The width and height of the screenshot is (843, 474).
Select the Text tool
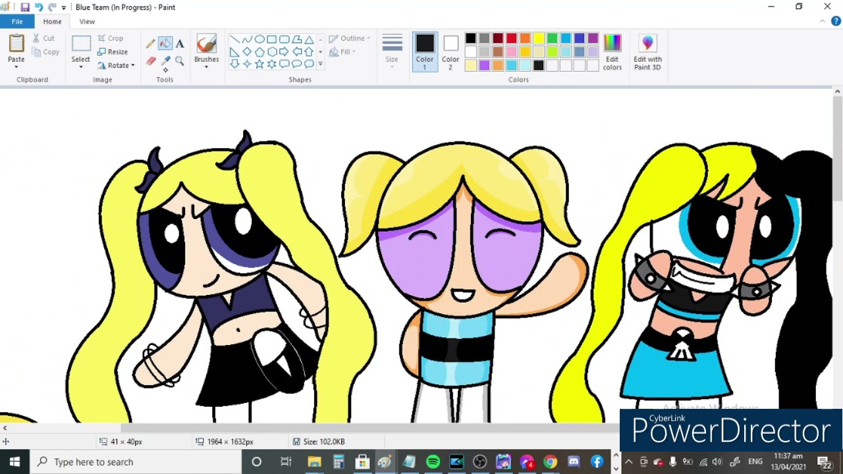[x=179, y=44]
